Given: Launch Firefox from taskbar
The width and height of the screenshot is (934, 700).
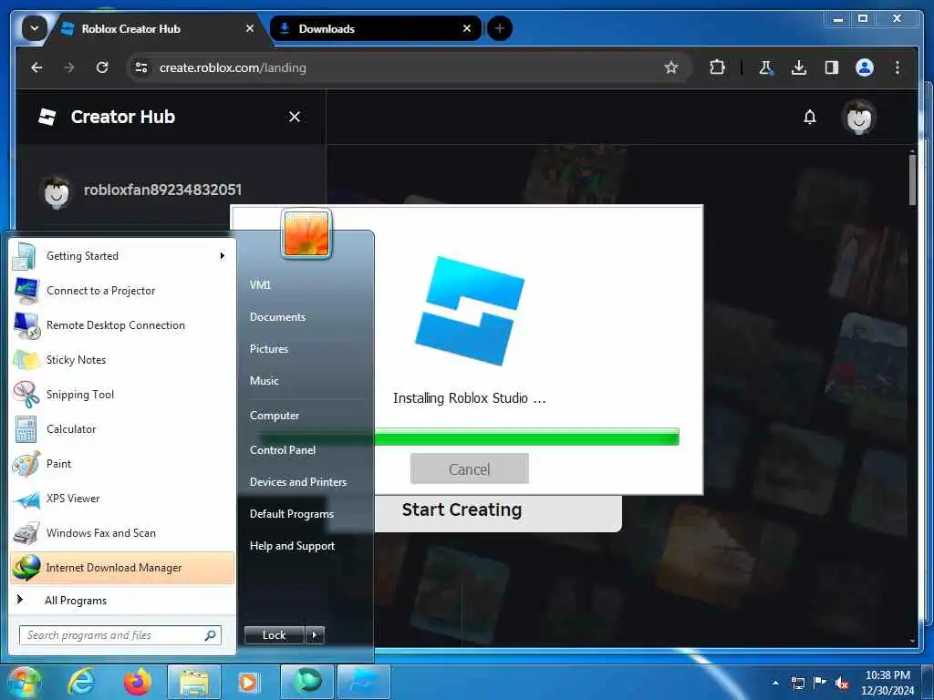Looking at the screenshot, I should [138, 682].
